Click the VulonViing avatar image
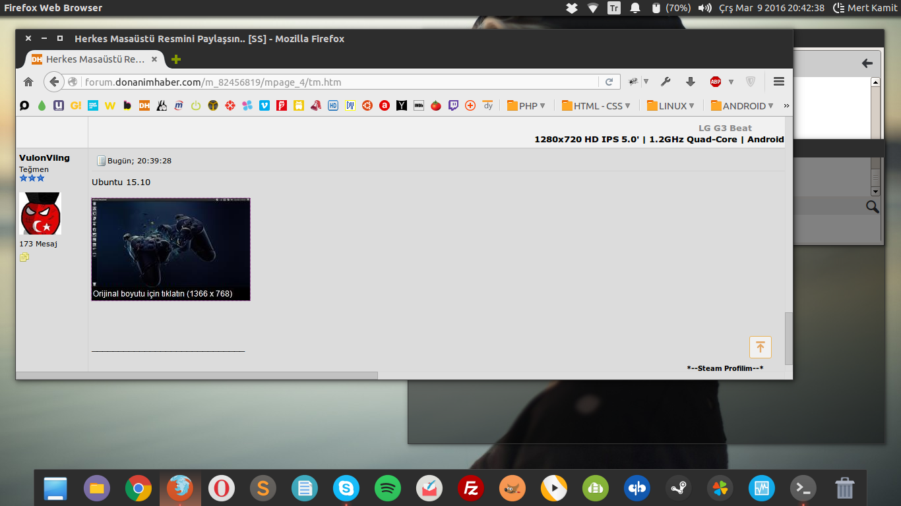This screenshot has height=506, width=901. [40, 213]
